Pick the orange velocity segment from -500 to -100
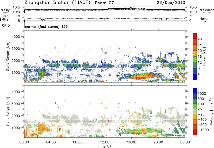 point(195,122)
